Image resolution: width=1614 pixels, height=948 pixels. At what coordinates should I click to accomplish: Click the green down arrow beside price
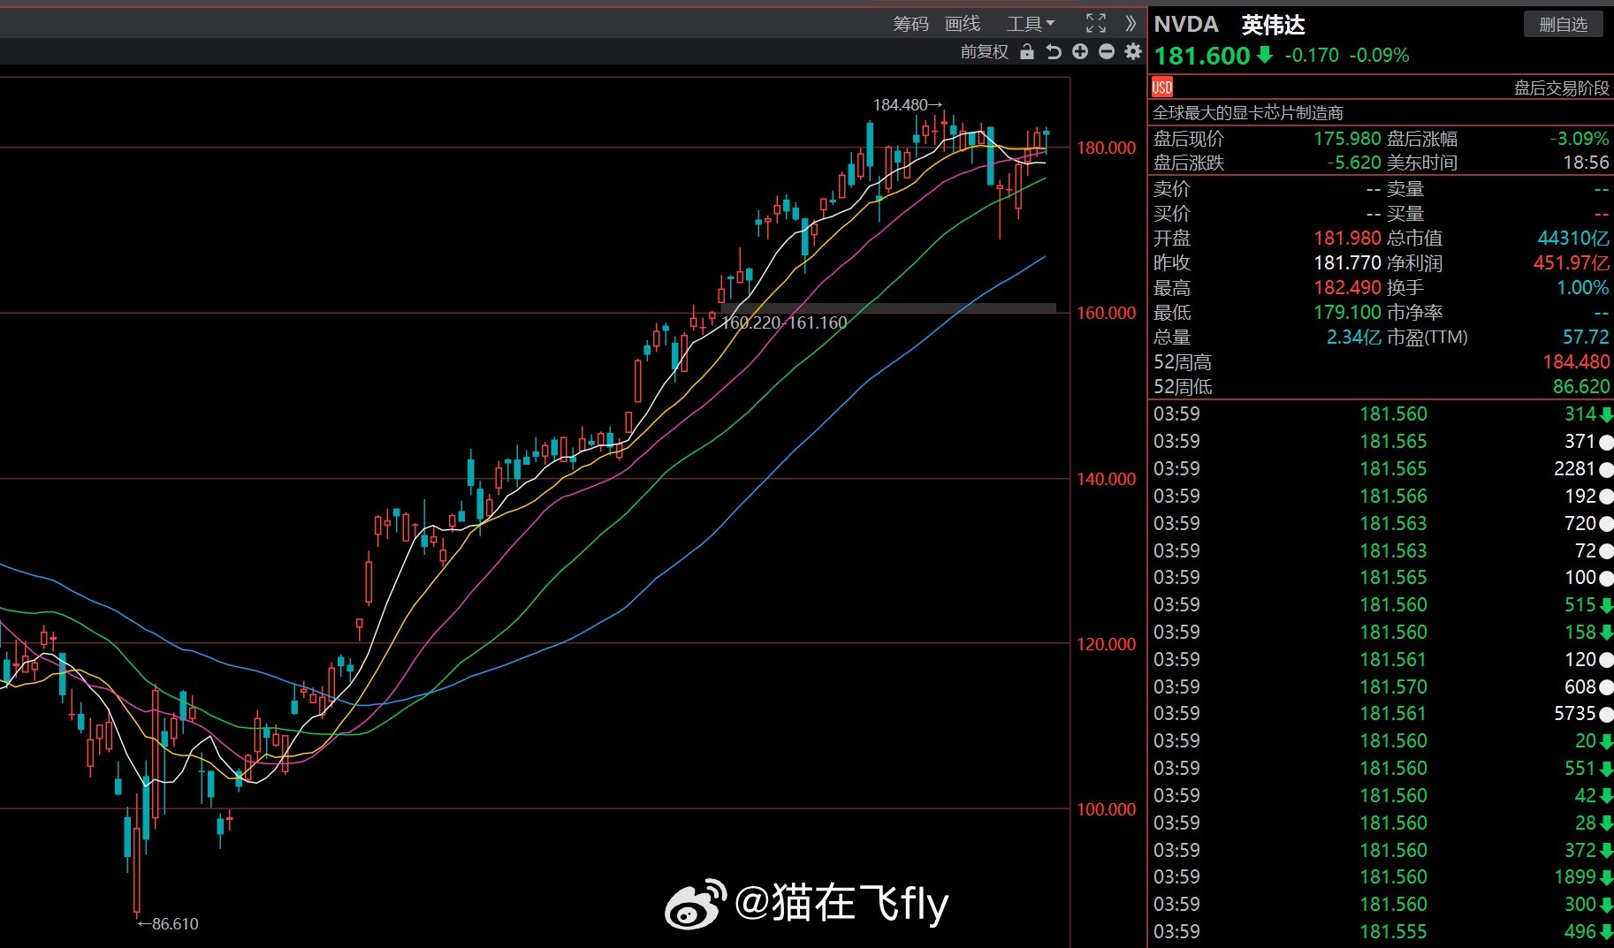pos(1265,55)
